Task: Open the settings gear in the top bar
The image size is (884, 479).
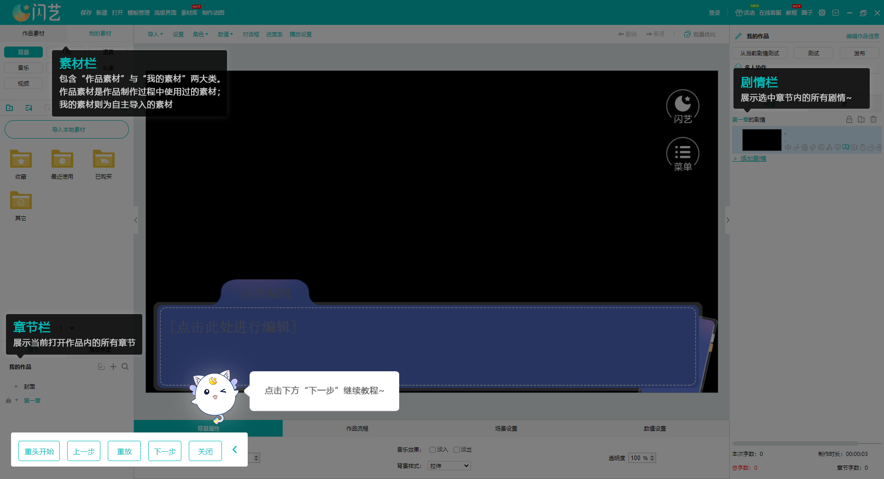Action: [x=821, y=12]
